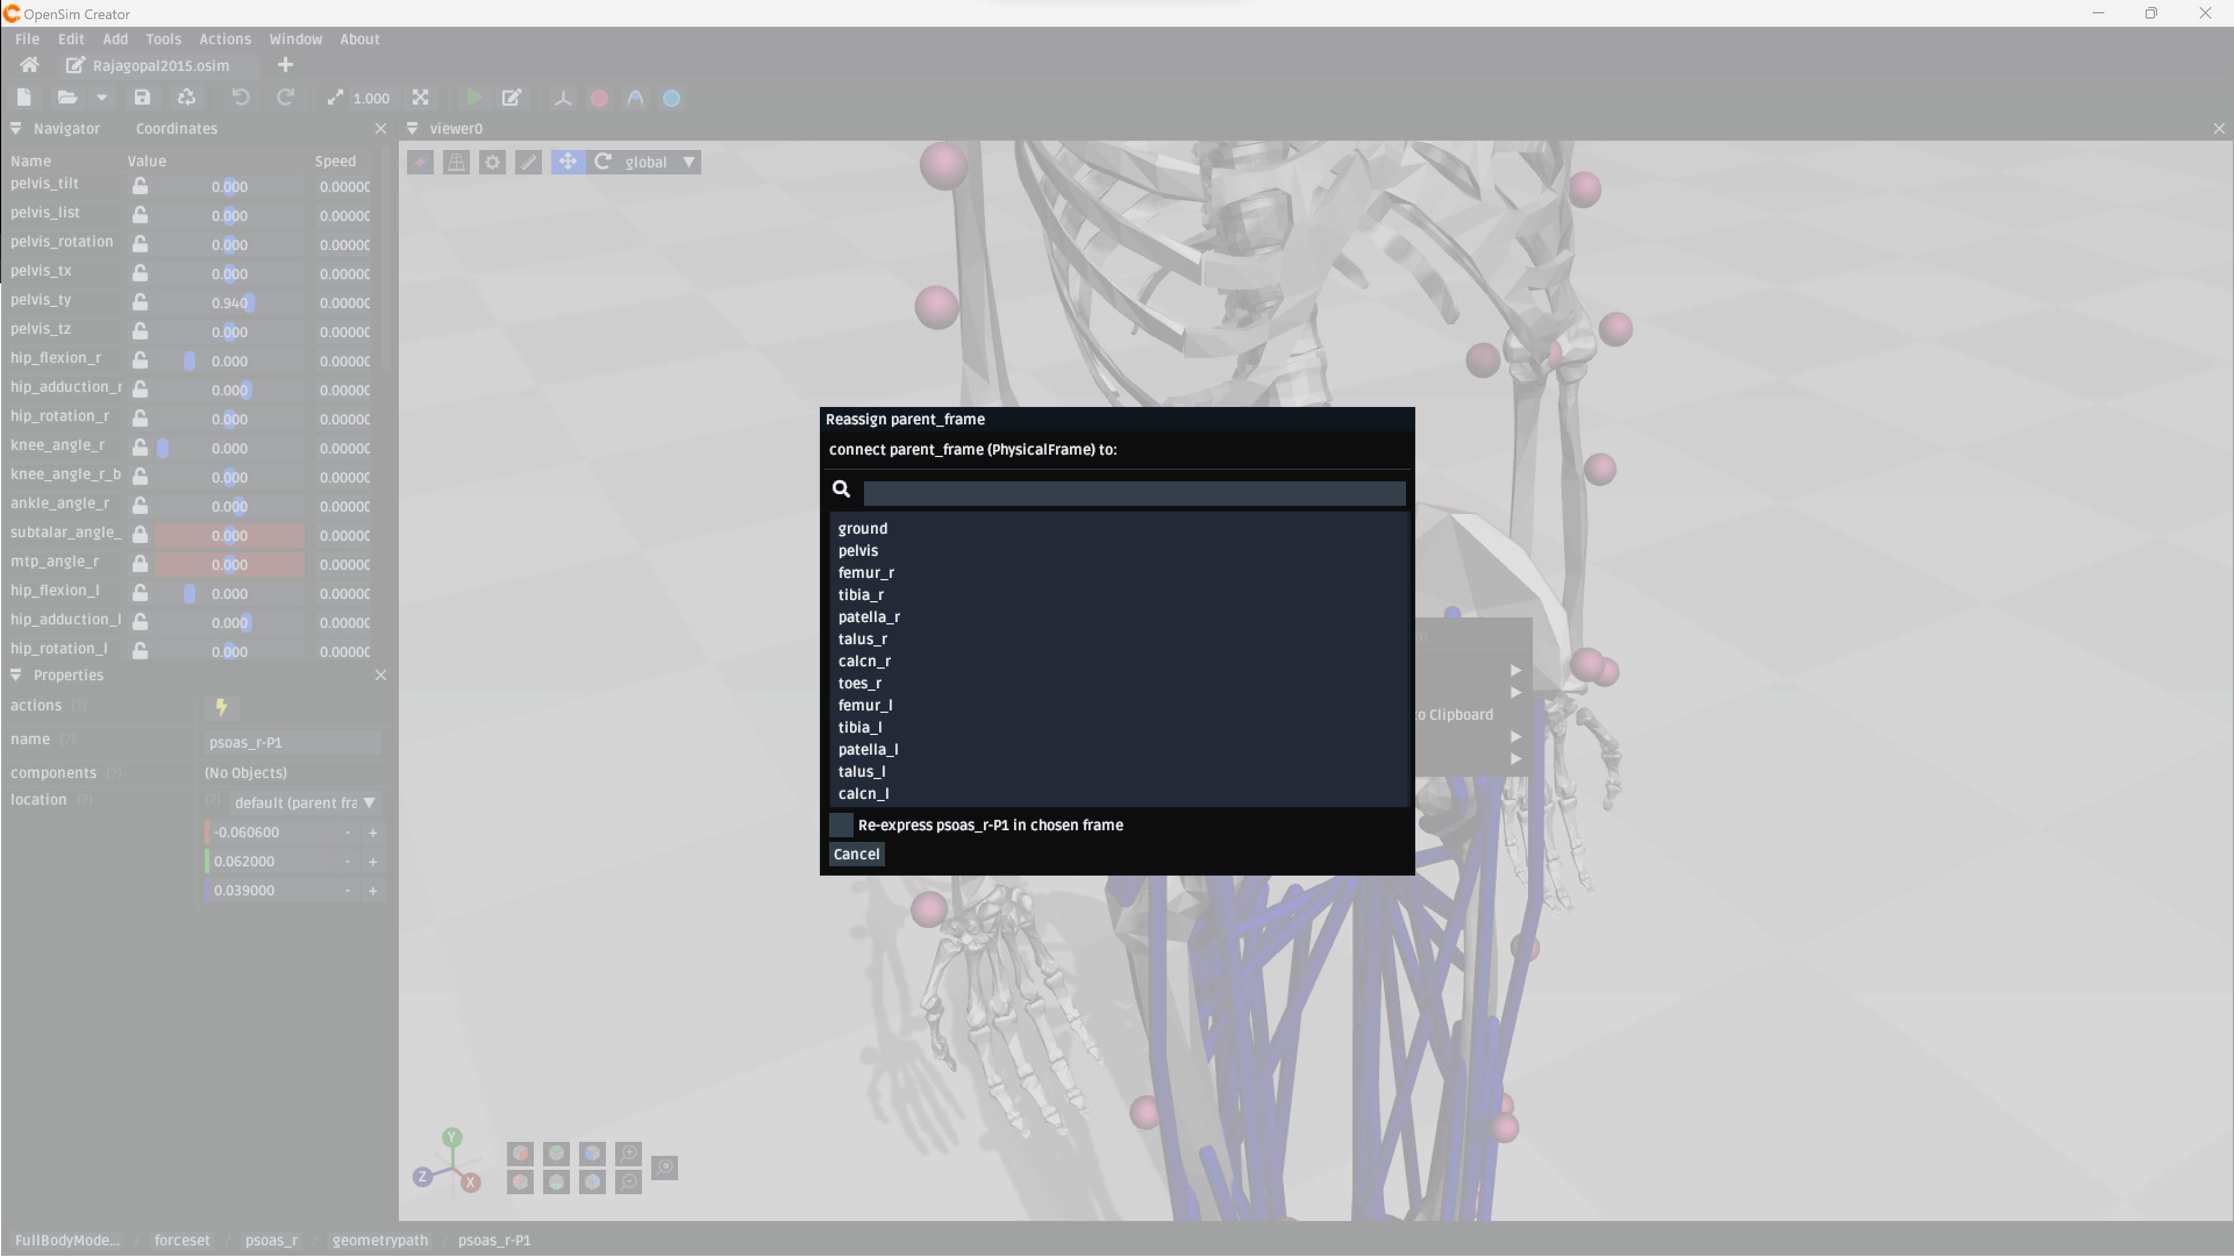Create a new model file
Viewport: 2234px width, 1257px height.
click(x=23, y=97)
